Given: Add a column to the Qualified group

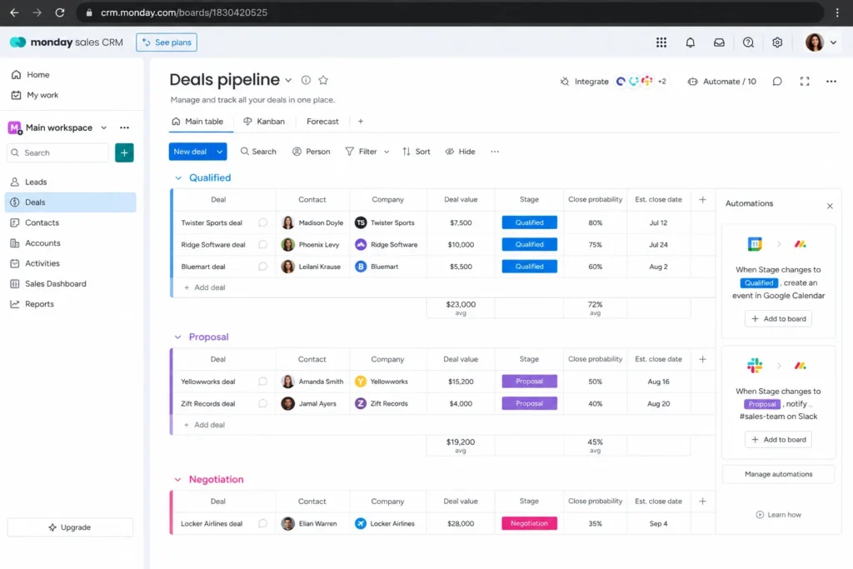Looking at the screenshot, I should (x=702, y=200).
